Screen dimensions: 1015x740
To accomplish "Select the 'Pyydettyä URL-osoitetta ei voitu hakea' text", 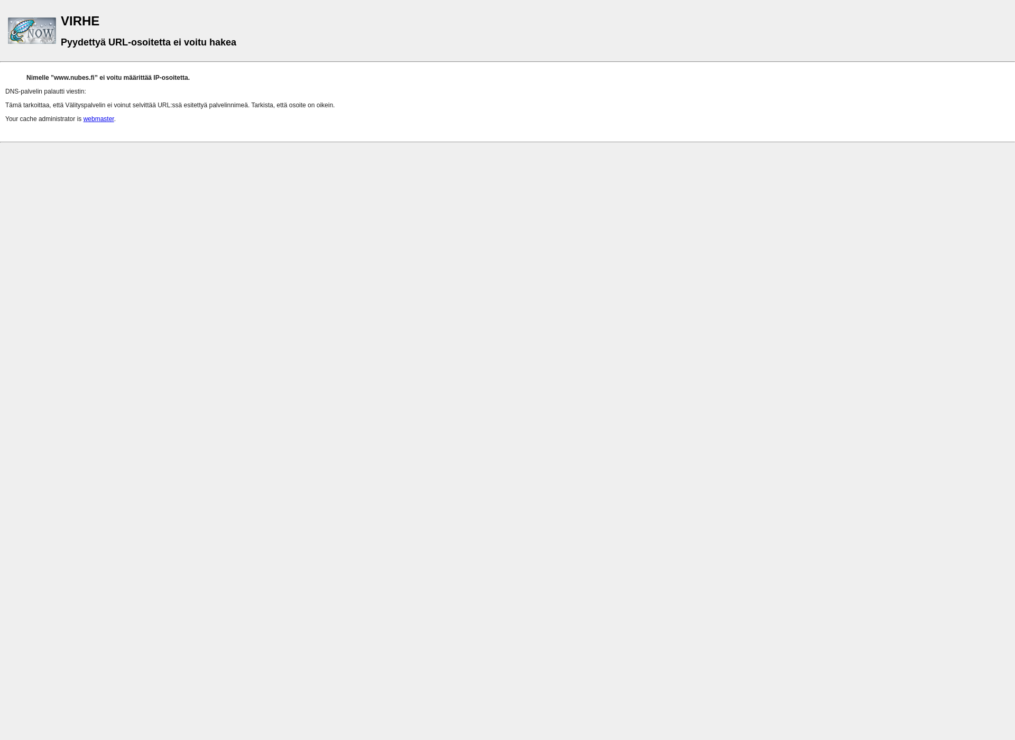I will (148, 42).
